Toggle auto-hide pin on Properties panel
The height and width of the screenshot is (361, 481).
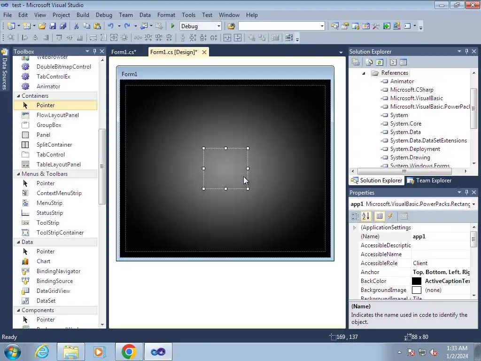[x=466, y=192]
